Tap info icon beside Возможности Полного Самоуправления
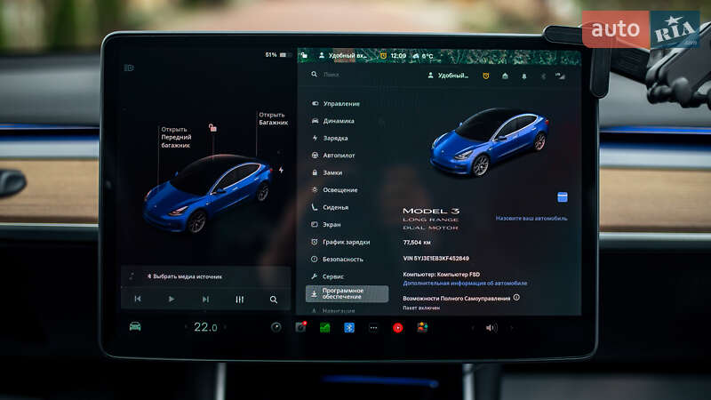 pyautogui.click(x=516, y=298)
